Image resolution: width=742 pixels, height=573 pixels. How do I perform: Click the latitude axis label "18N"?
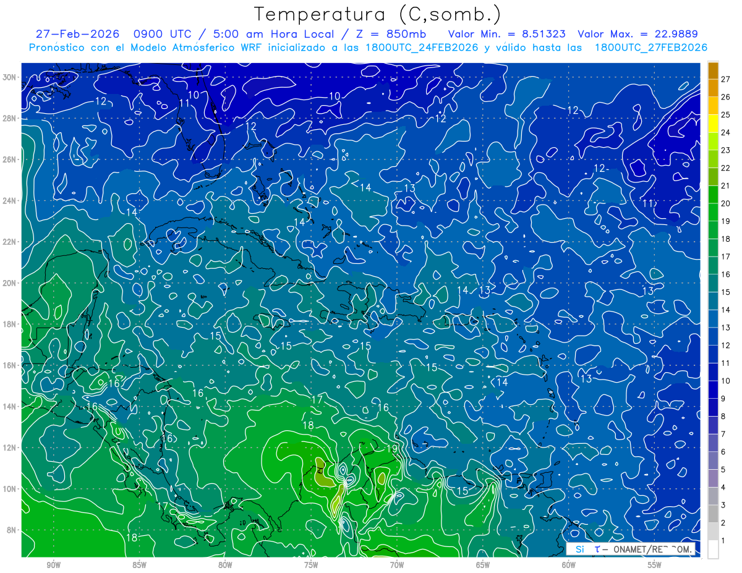pos(9,324)
